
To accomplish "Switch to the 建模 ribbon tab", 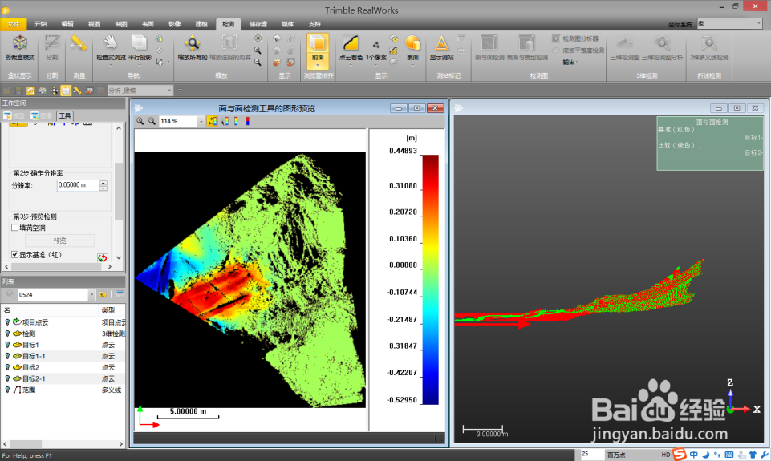I will click(201, 24).
